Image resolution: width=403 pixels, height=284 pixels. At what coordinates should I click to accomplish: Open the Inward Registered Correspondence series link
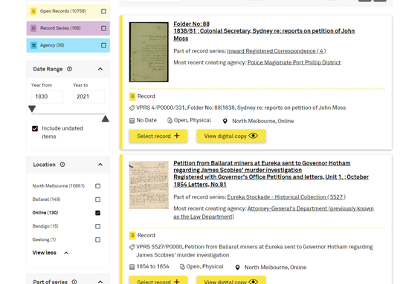coord(277,51)
